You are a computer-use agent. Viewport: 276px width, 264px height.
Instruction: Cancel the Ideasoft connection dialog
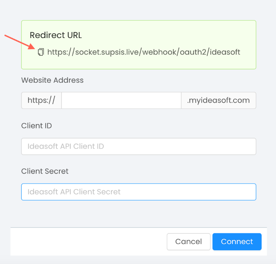pos(189,241)
